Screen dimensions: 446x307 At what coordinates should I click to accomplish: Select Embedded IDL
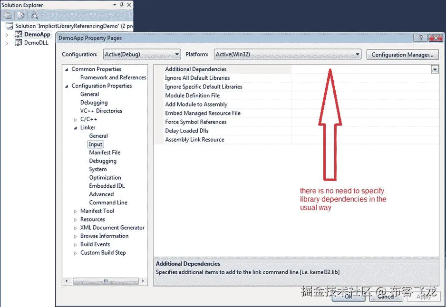107,186
